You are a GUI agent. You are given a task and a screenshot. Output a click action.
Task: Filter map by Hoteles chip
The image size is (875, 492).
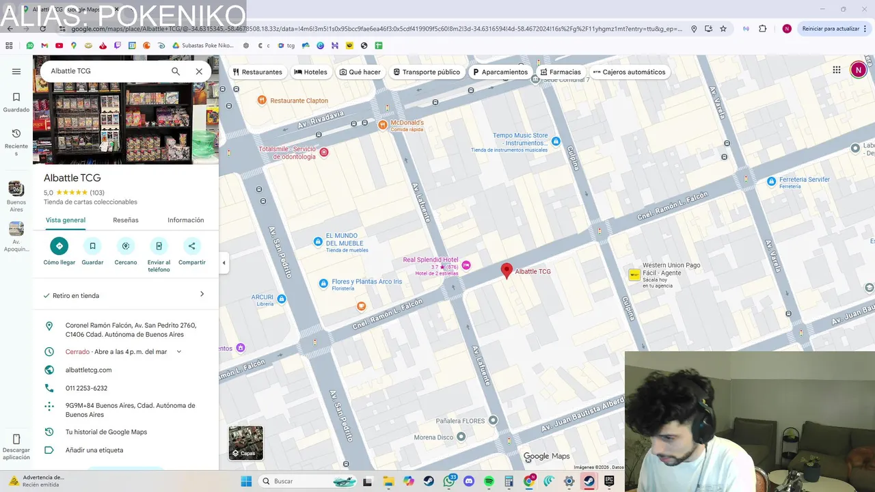(x=310, y=72)
